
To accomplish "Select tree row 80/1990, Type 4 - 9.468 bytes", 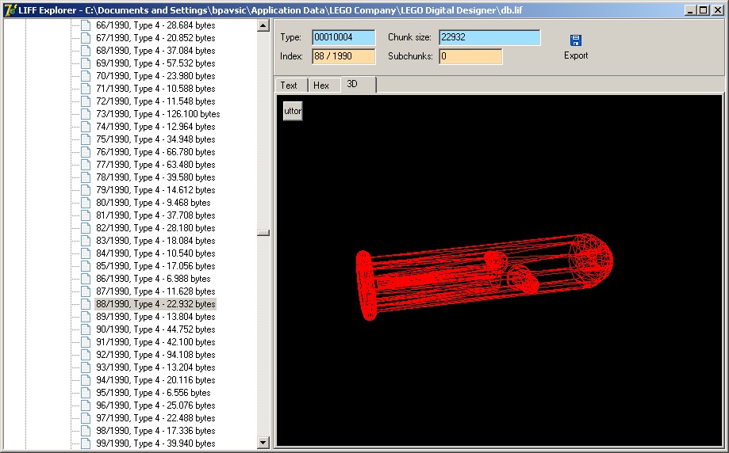I will tap(153, 203).
